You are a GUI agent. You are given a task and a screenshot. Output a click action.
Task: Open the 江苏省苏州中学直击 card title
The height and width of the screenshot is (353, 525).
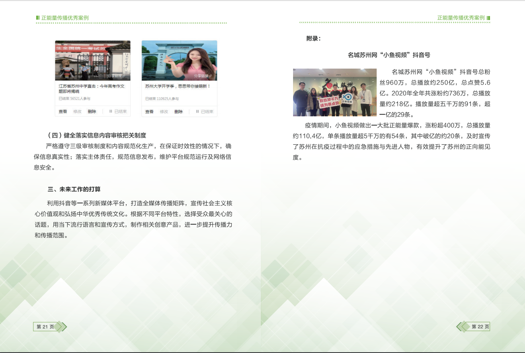(92, 89)
